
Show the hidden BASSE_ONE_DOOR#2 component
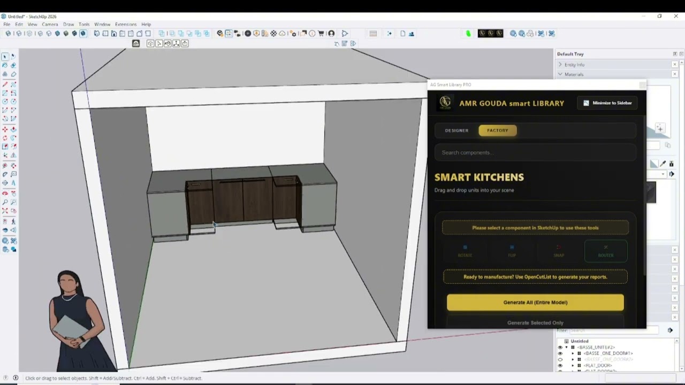560,359
